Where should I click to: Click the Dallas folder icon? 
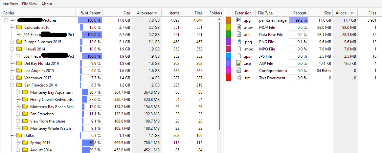(x=19, y=135)
